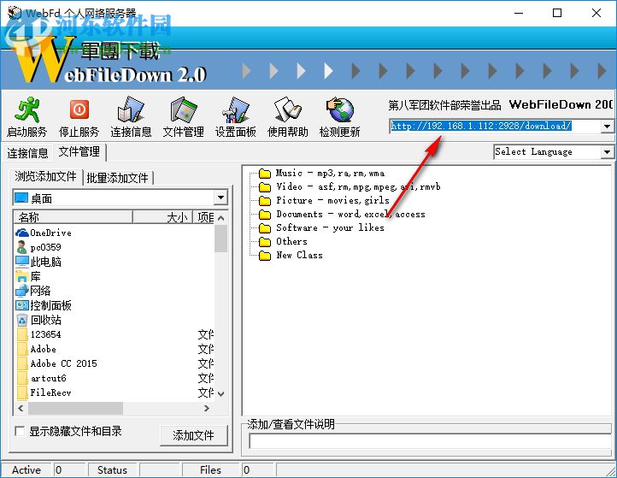Click the 控制面板 control panel icon
This screenshot has height=478, width=617.
point(22,305)
